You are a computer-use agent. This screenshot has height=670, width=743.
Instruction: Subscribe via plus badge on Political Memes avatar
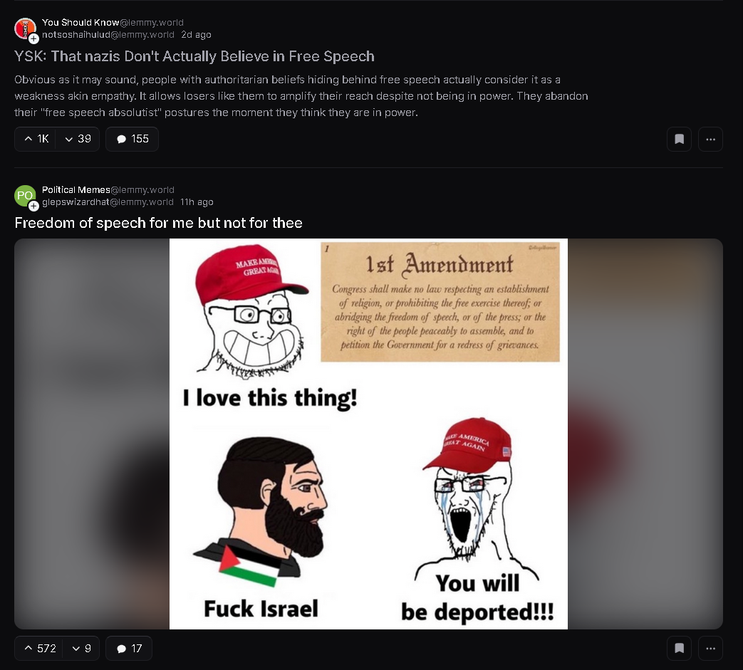coord(33,206)
